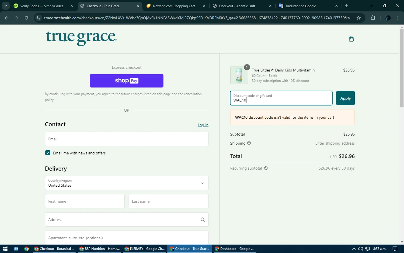Click the Log in link
Viewport: 404px width, 253px height.
pyautogui.click(x=203, y=125)
